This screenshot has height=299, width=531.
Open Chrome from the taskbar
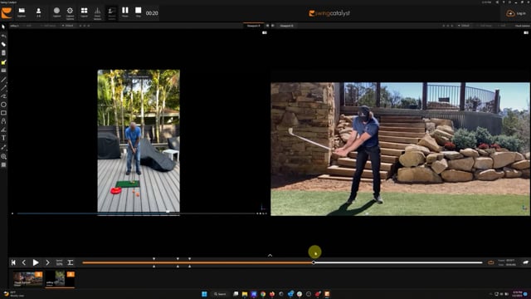point(263,294)
